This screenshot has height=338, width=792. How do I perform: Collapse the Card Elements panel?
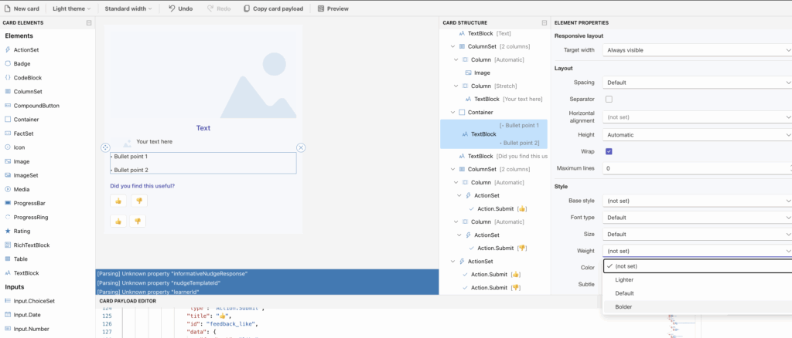pos(89,22)
